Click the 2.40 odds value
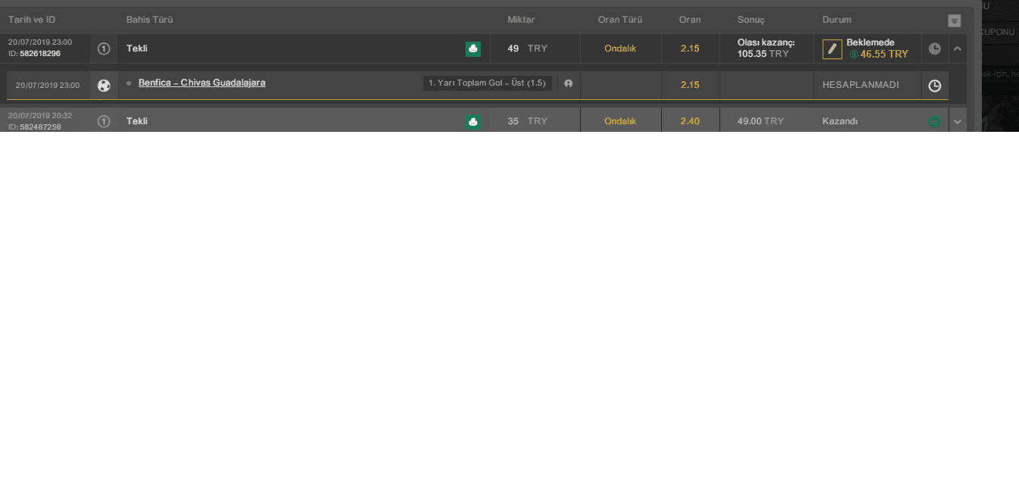The width and height of the screenshot is (1019, 491). click(690, 121)
